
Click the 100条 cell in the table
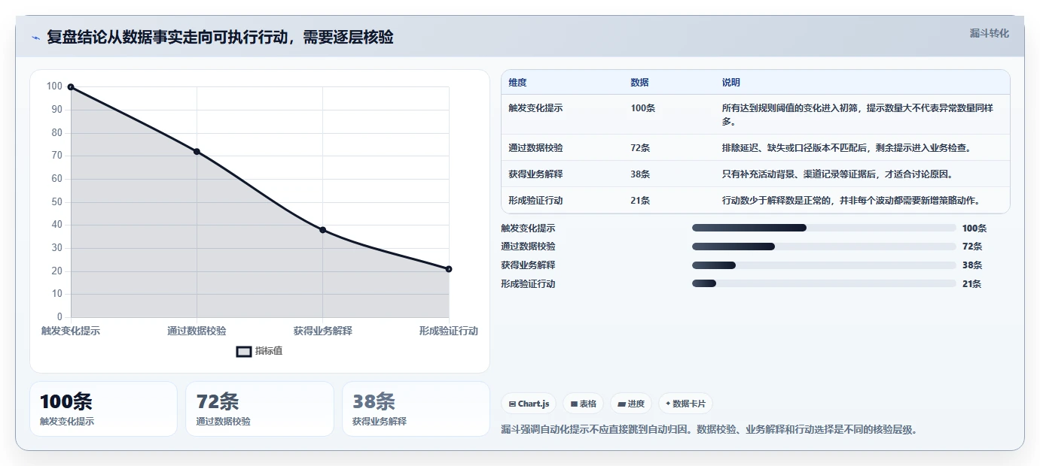[642, 108]
